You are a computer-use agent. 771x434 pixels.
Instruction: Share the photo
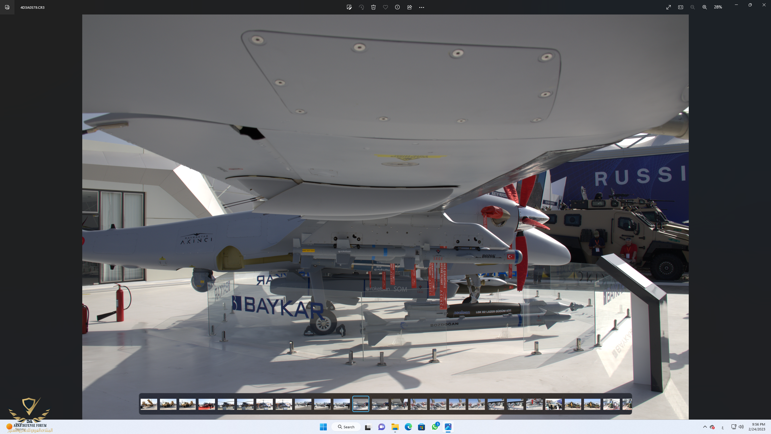[x=410, y=7]
